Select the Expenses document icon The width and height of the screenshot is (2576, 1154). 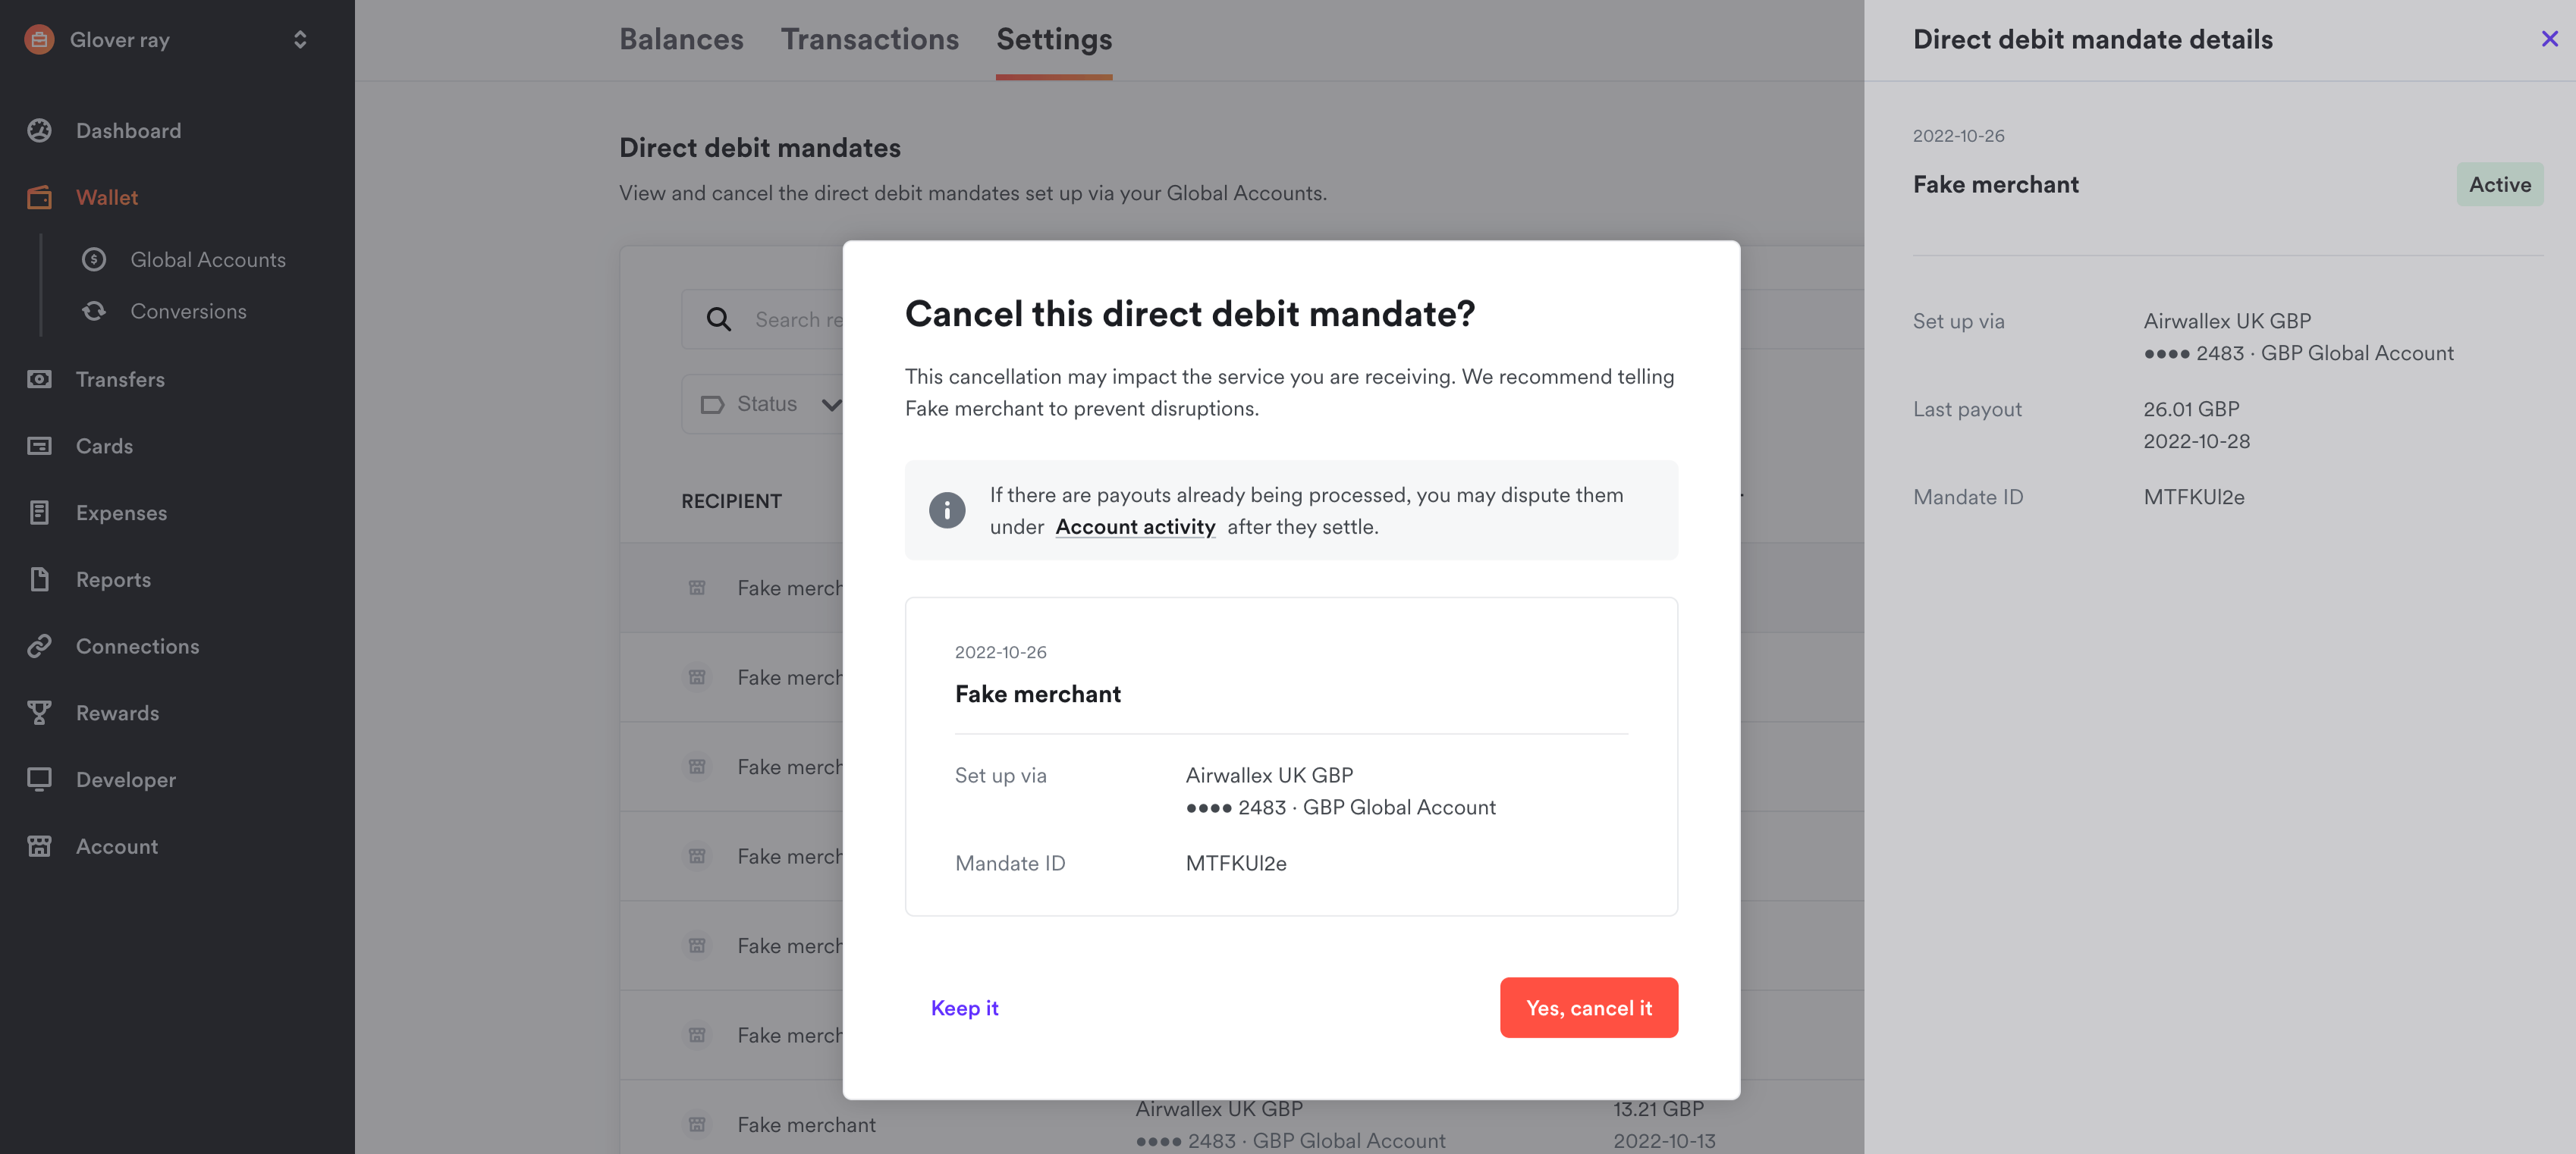40,512
